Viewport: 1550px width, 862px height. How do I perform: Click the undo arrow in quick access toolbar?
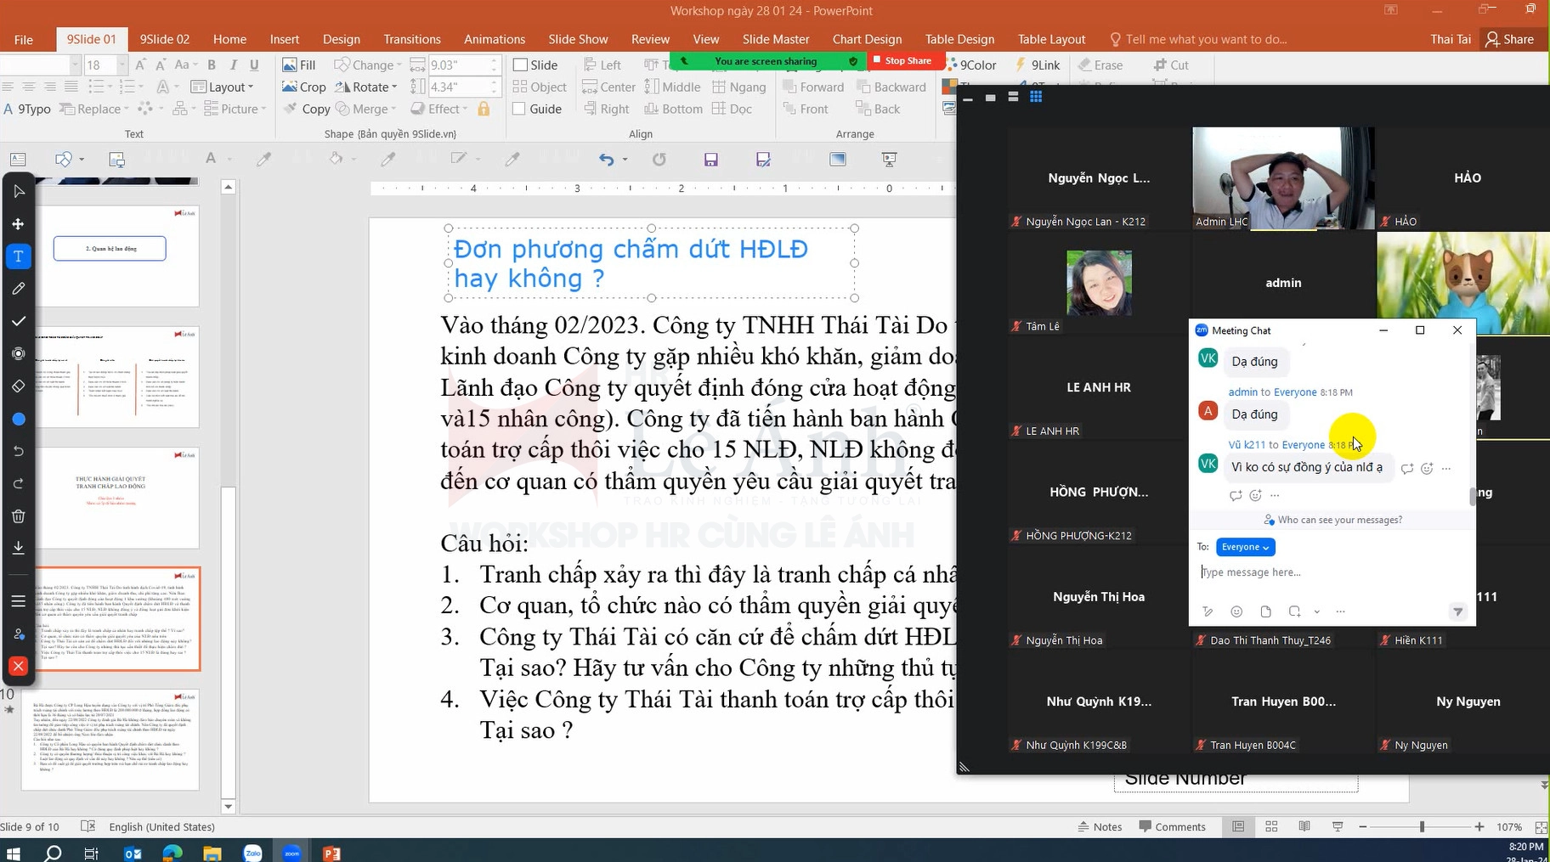606,160
